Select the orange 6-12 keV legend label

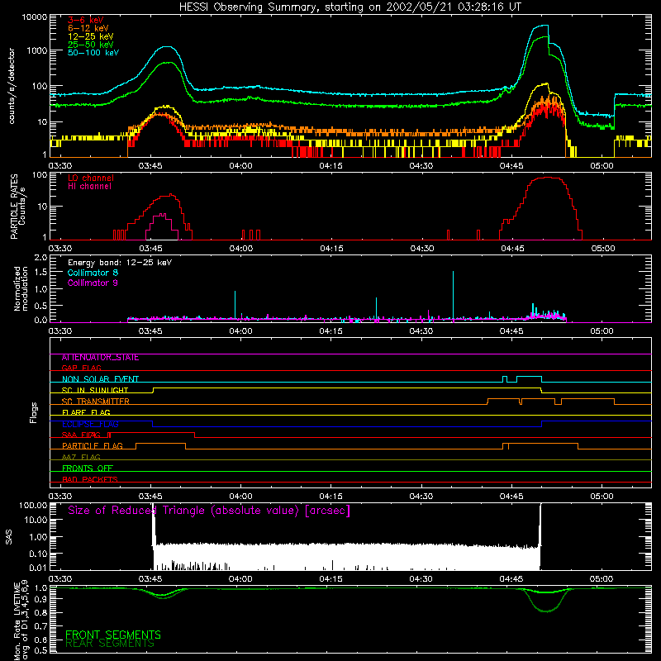(x=88, y=28)
